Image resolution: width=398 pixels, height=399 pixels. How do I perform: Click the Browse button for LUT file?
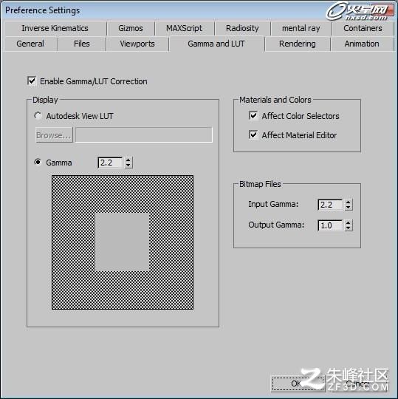tap(54, 135)
